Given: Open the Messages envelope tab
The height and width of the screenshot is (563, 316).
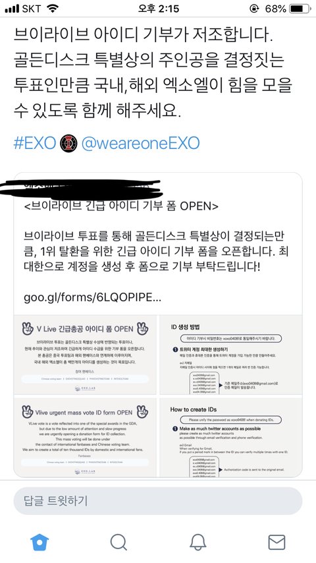Looking at the screenshot, I should pyautogui.click(x=277, y=542).
